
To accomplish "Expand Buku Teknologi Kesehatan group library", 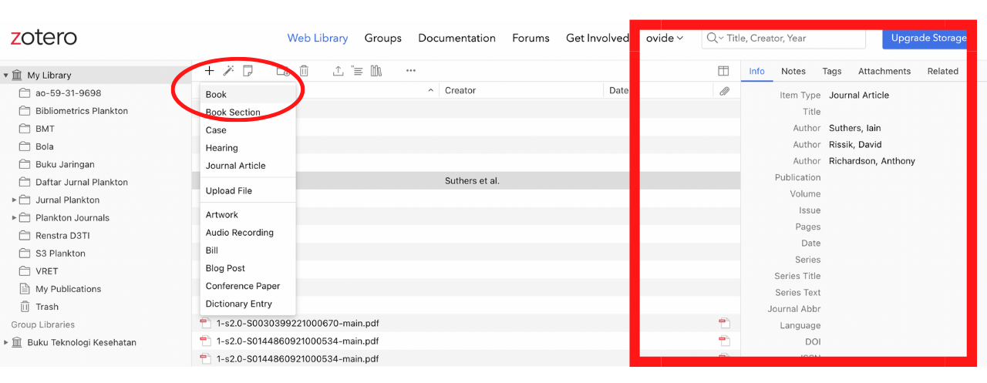I will [6, 343].
